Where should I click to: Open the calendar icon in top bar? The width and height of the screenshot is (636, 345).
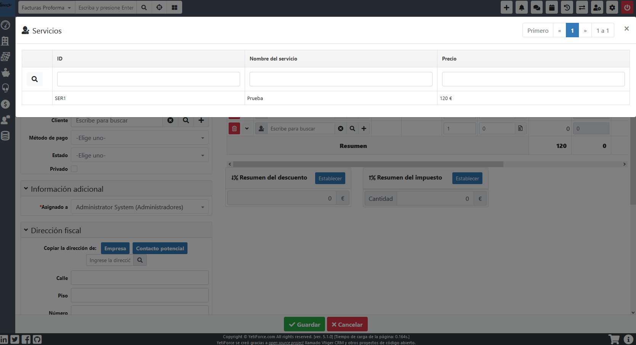click(552, 8)
